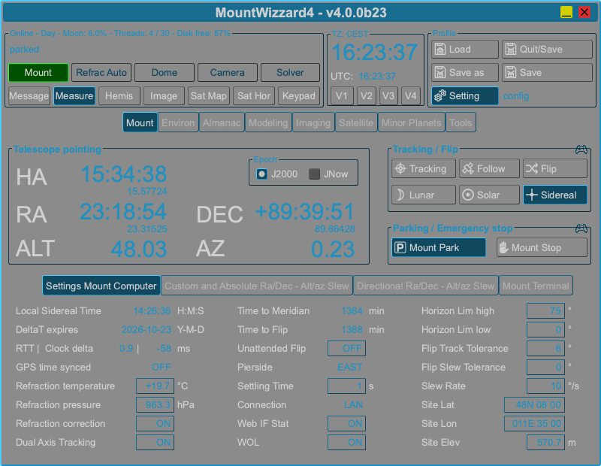This screenshot has height=466, width=601.
Task: Select the JNow epoch radio button
Action: click(314, 174)
